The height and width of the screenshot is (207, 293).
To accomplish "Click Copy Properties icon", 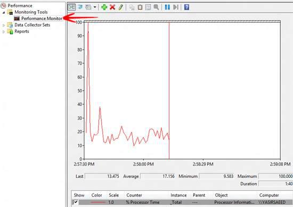I will pyautogui.click(x=132, y=7).
